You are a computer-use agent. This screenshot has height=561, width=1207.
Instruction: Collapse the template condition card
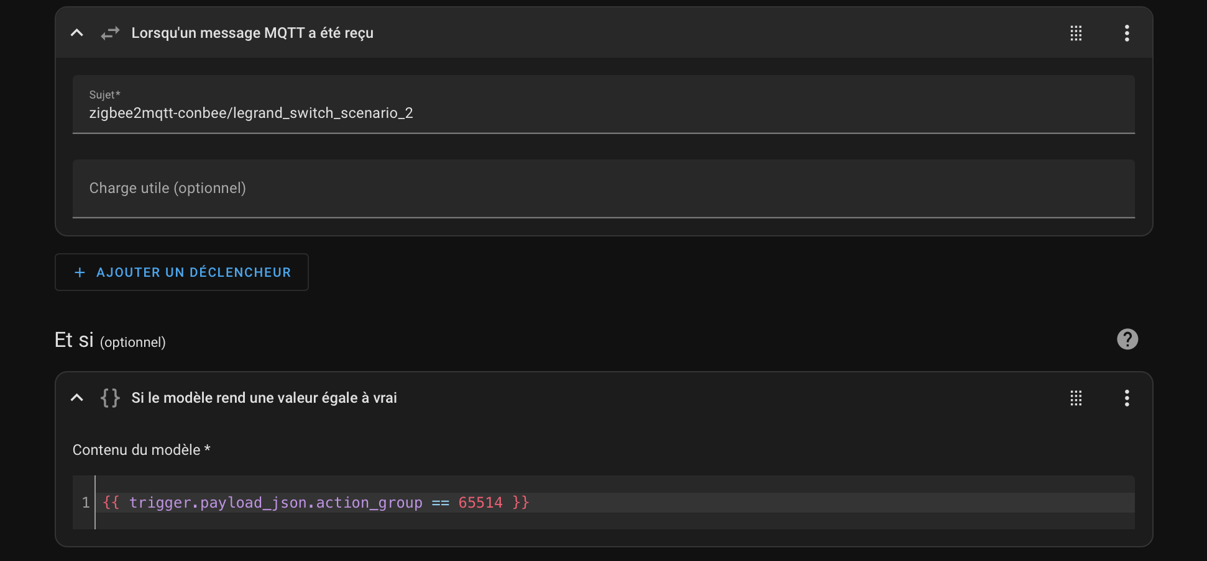(77, 398)
